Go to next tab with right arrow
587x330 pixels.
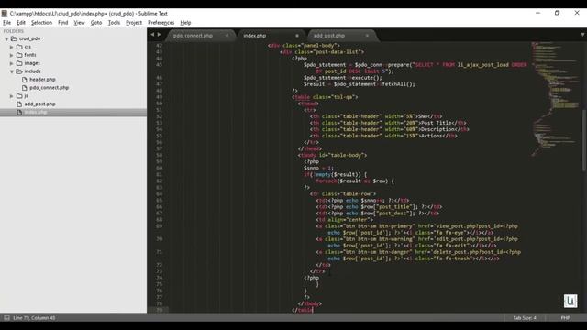159,35
